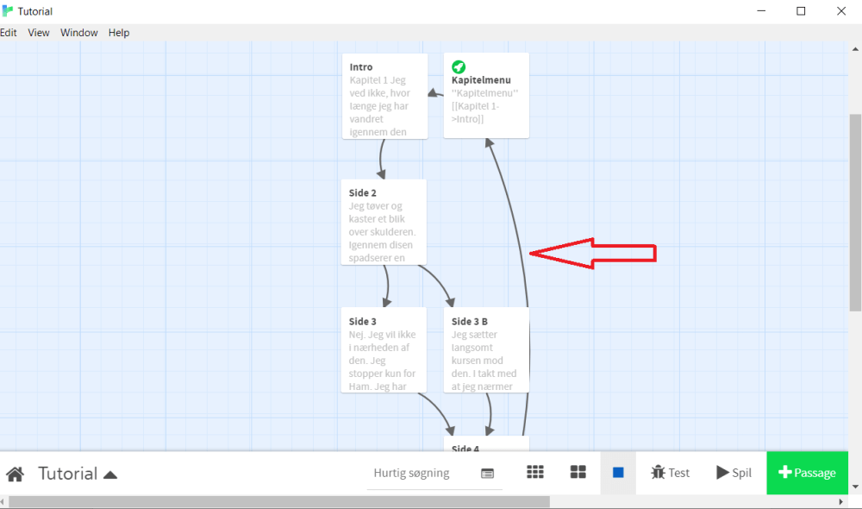Click Test to debug the story
862x509 pixels.
[x=670, y=472]
